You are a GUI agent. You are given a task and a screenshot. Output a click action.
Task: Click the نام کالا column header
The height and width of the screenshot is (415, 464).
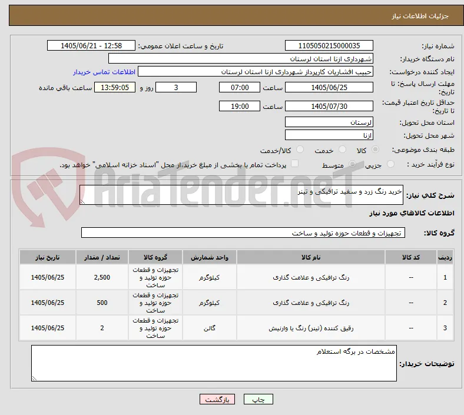point(311,257)
